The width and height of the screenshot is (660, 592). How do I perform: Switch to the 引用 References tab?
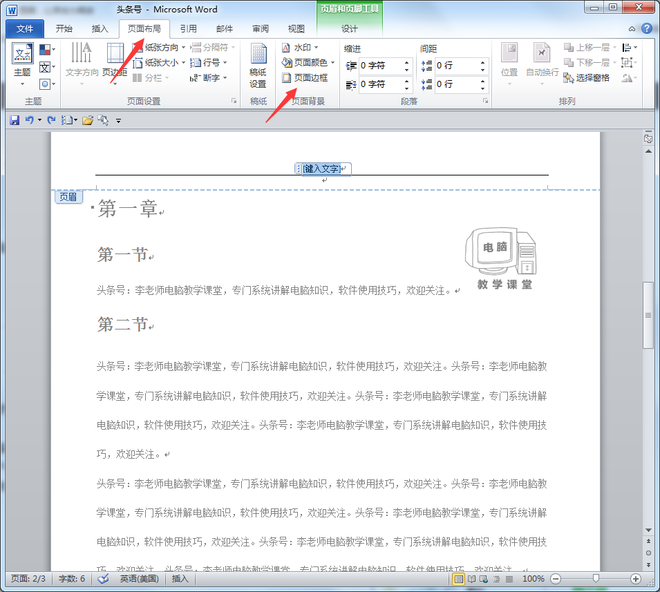pos(188,28)
